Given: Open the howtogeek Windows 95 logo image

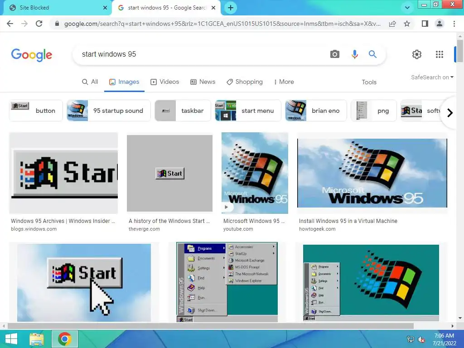Looking at the screenshot, I should [372, 173].
